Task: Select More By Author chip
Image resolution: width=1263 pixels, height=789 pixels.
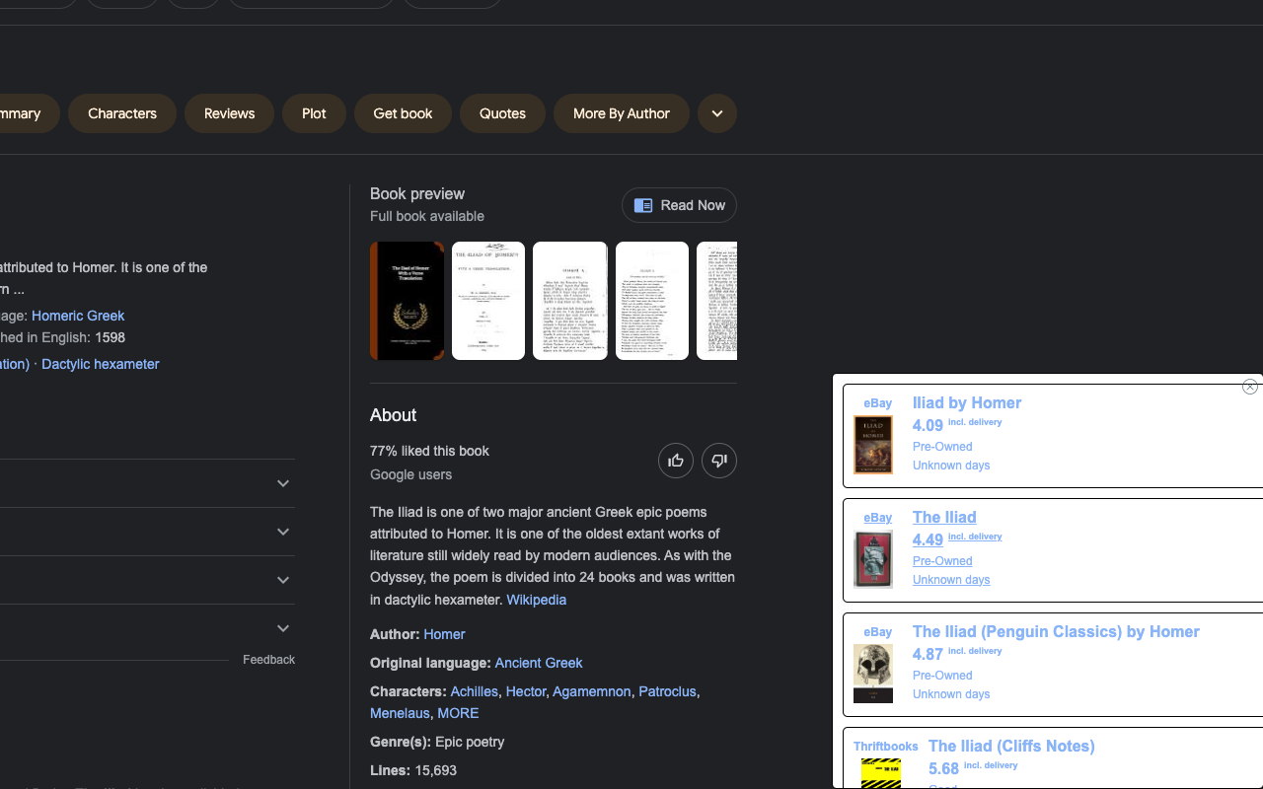Action: tap(622, 113)
